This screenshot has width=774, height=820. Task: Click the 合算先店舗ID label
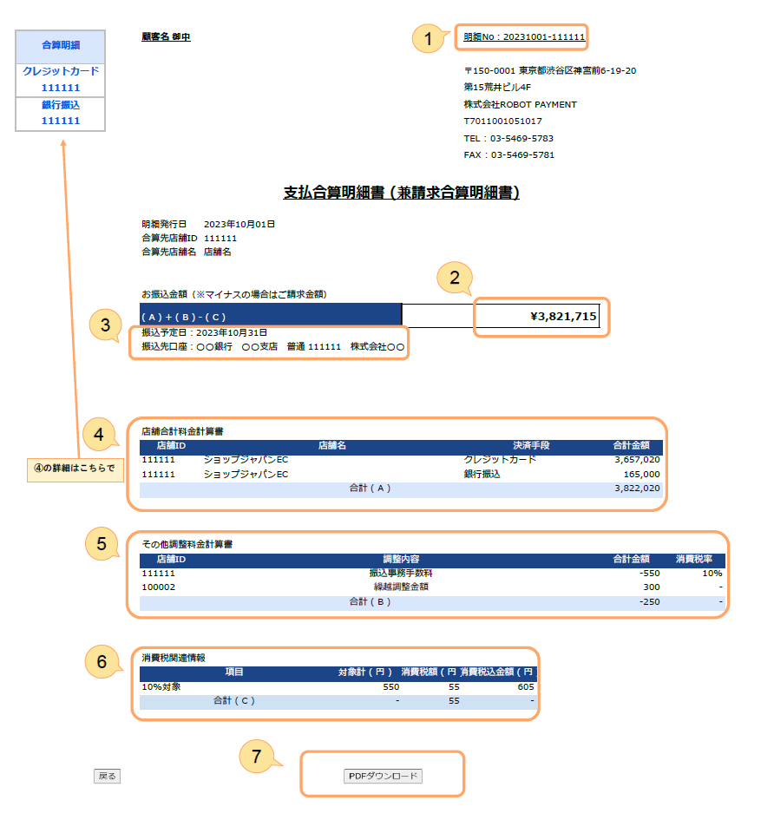click(x=169, y=239)
